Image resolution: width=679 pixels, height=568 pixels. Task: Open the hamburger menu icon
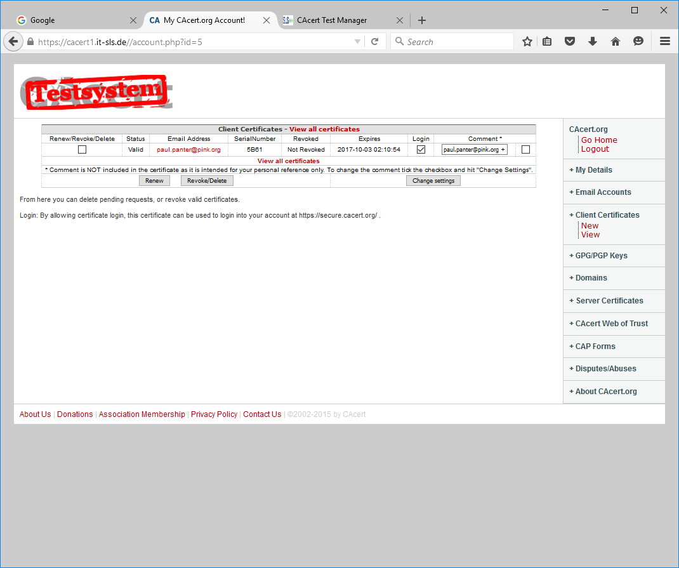coord(664,41)
